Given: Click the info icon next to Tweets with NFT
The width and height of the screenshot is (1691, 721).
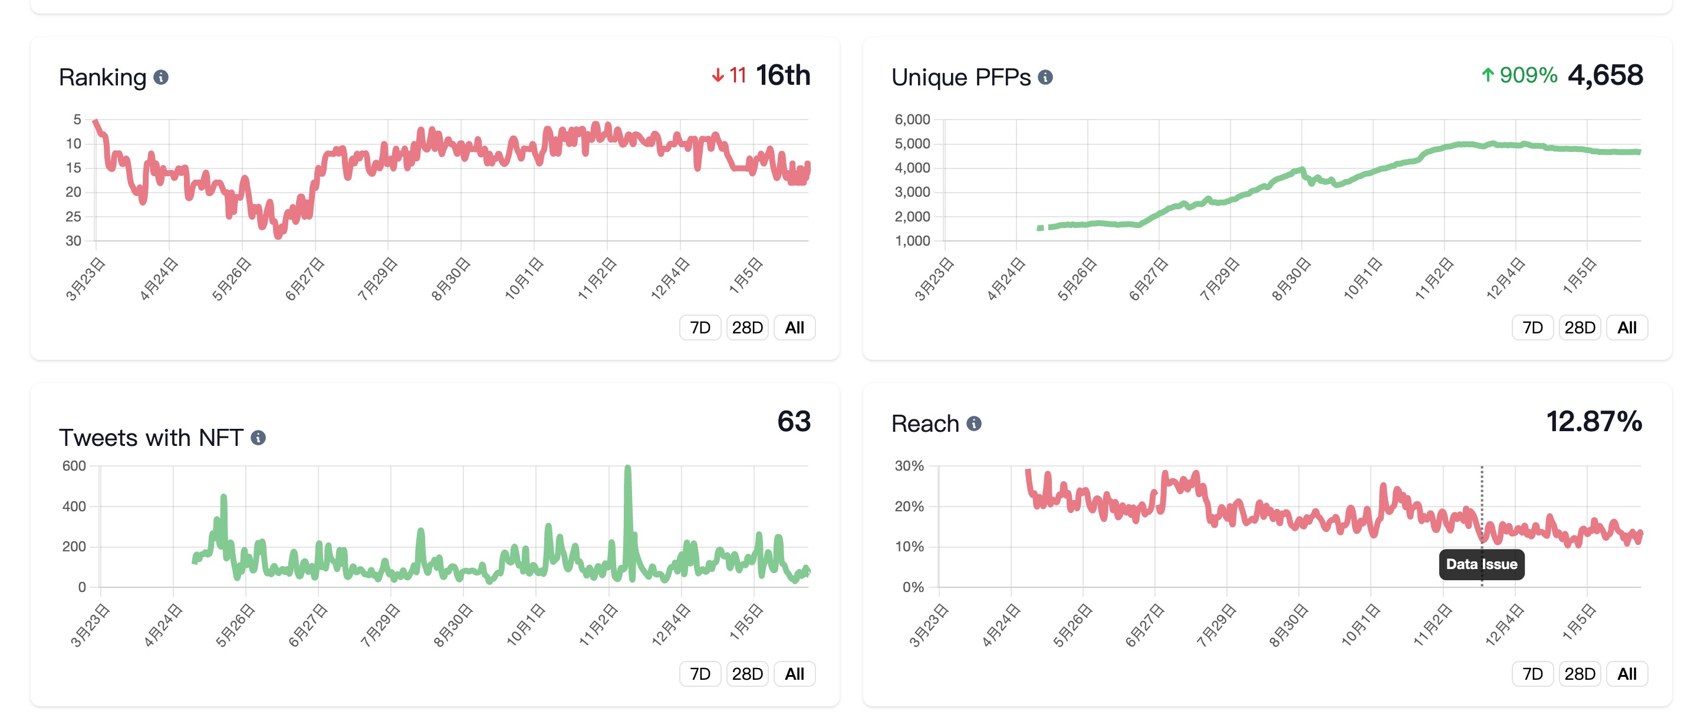Looking at the screenshot, I should pyautogui.click(x=258, y=438).
